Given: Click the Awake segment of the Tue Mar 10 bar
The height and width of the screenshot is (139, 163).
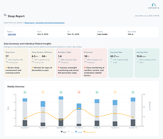Looking at the screenshot, I should (43, 104).
